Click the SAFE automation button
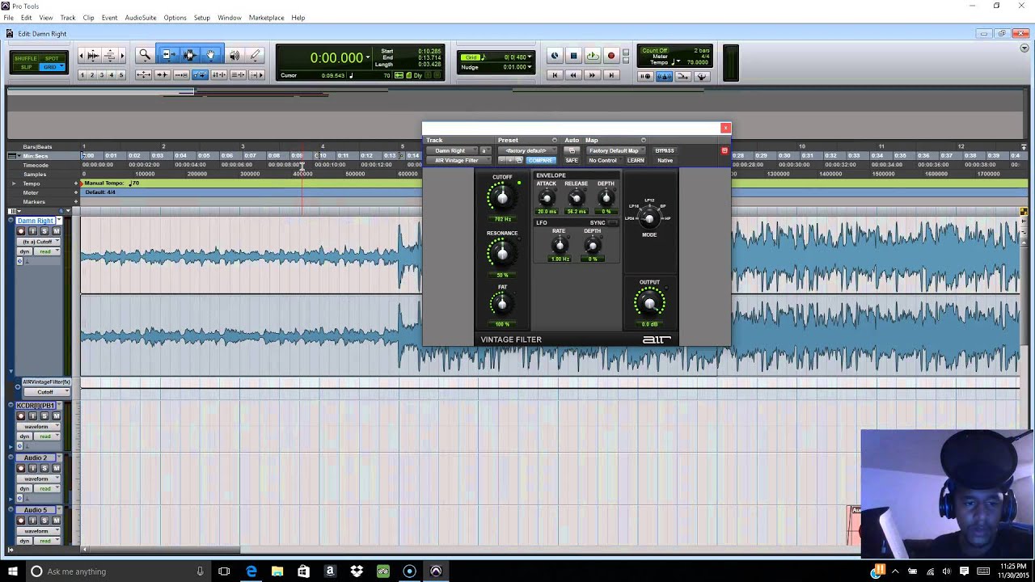 click(572, 160)
